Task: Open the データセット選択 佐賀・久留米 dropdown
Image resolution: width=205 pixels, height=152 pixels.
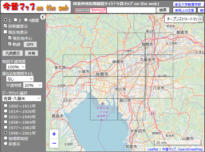Action: click(21, 98)
